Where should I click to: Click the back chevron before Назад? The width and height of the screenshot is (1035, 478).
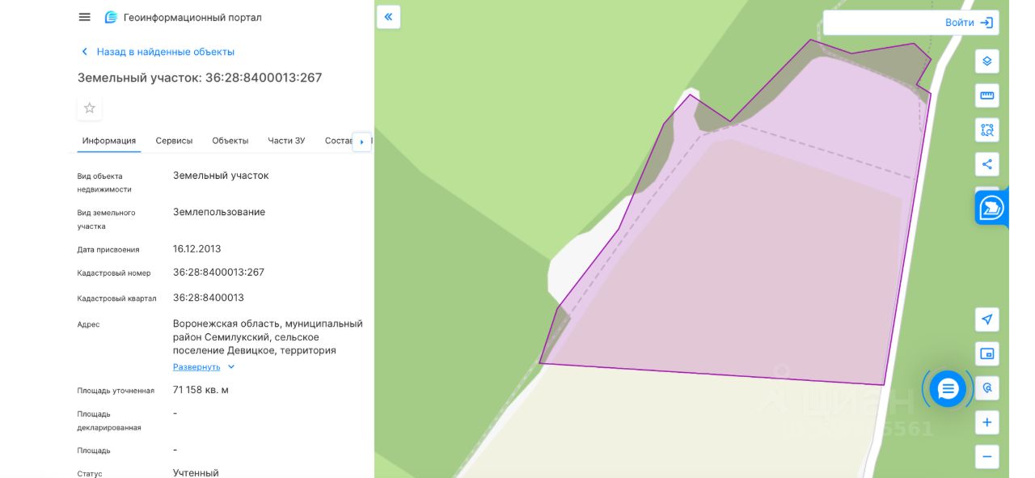tap(84, 52)
